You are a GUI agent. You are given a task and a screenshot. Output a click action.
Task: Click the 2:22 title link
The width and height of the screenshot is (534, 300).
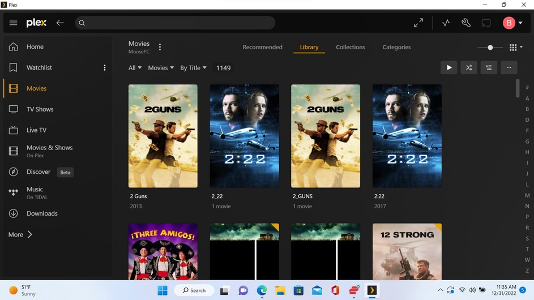379,196
